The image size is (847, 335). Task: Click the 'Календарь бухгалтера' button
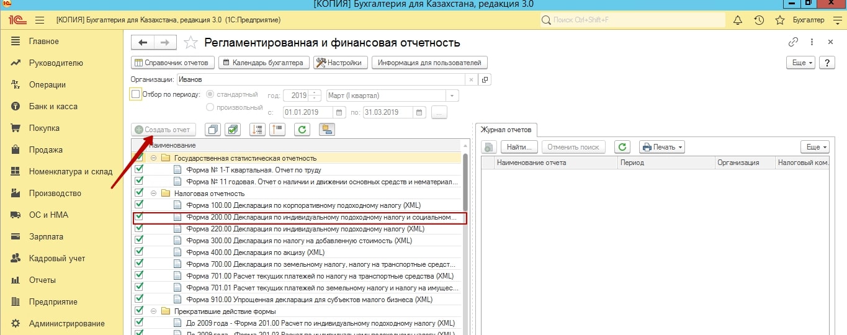tap(263, 63)
